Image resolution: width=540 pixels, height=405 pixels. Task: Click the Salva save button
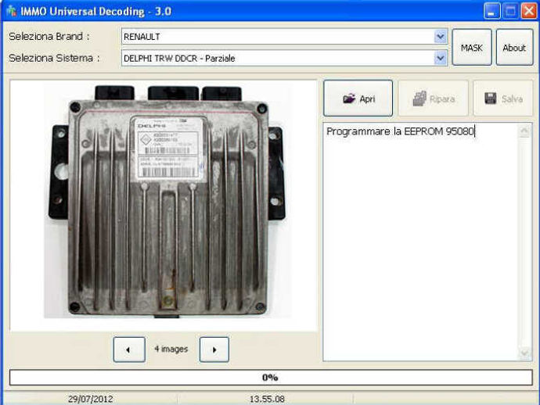coord(502,99)
